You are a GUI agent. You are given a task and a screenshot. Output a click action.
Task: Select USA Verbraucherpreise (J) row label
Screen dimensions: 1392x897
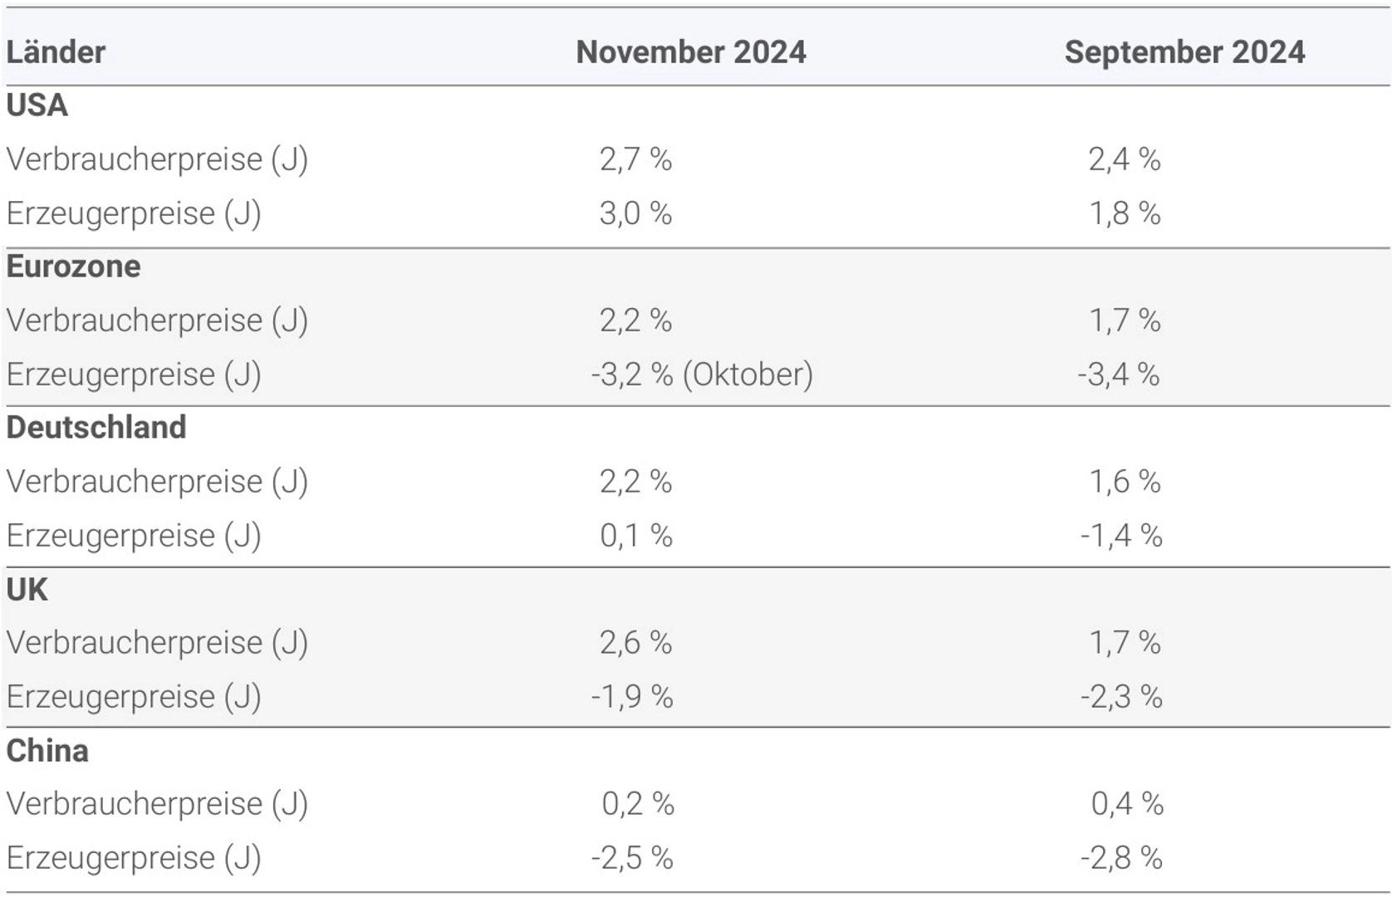(x=156, y=159)
